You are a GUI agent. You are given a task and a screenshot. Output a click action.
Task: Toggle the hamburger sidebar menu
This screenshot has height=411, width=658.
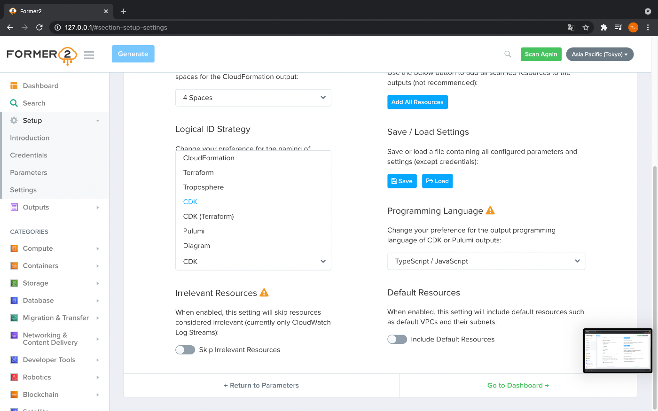click(x=89, y=55)
